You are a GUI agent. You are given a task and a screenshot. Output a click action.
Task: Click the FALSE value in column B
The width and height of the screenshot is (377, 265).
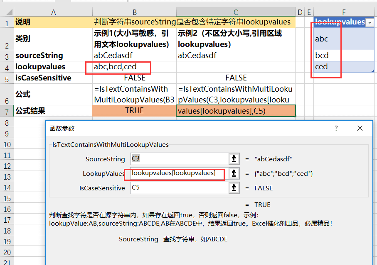(x=134, y=78)
